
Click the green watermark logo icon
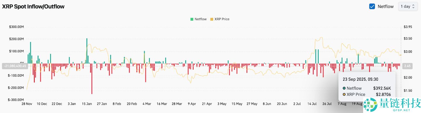(x=370, y=105)
